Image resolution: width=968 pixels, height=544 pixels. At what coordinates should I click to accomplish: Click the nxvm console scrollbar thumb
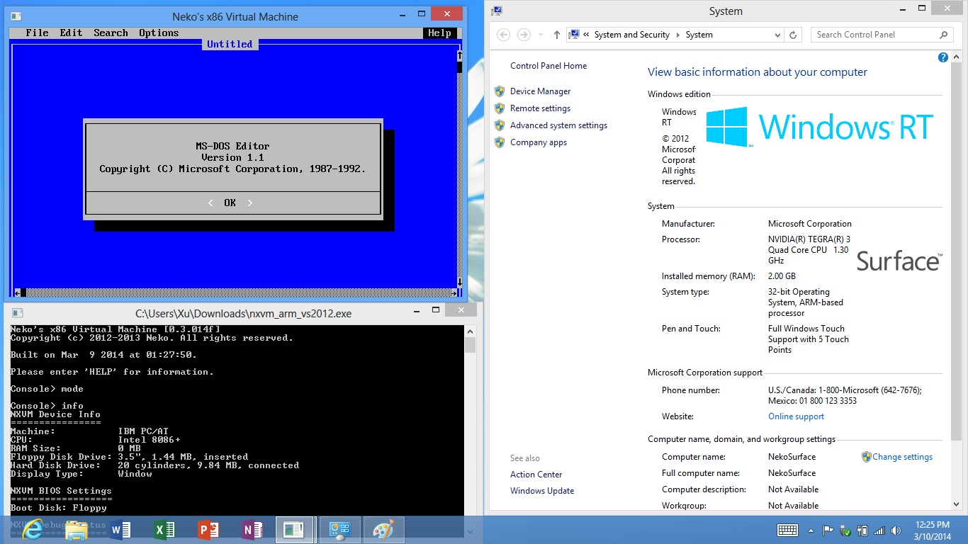click(x=470, y=345)
